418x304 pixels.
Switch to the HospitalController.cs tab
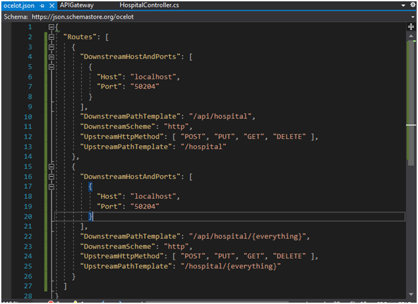point(149,5)
